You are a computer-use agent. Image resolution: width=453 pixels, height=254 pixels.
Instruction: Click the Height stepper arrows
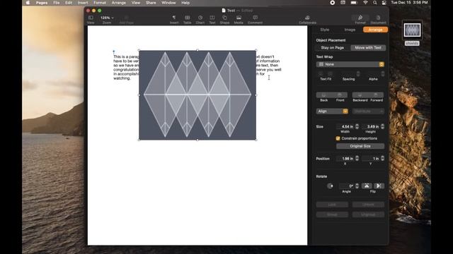click(x=382, y=126)
